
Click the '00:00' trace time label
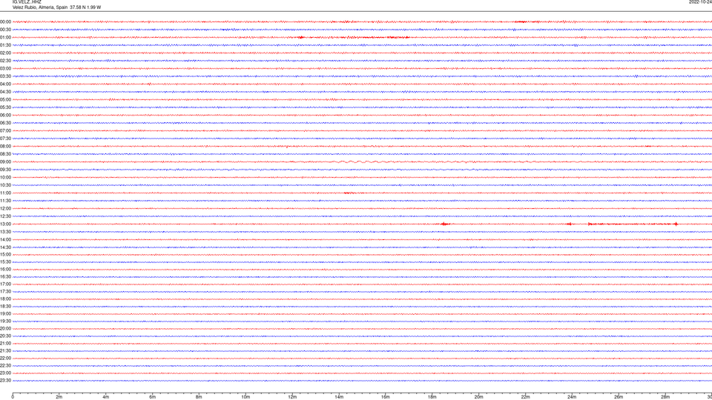[x=5, y=21]
